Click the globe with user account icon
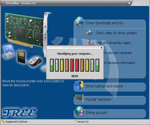This screenshot has width=150, height=125. pos(79,111)
